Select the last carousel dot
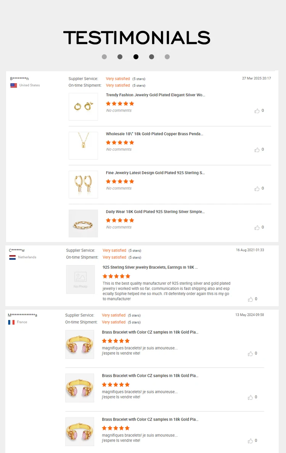The width and height of the screenshot is (286, 453). click(x=167, y=57)
